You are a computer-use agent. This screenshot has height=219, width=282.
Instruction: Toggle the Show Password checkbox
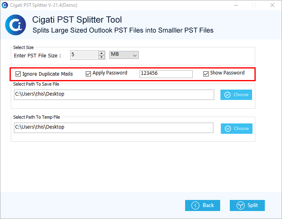pos(206,74)
